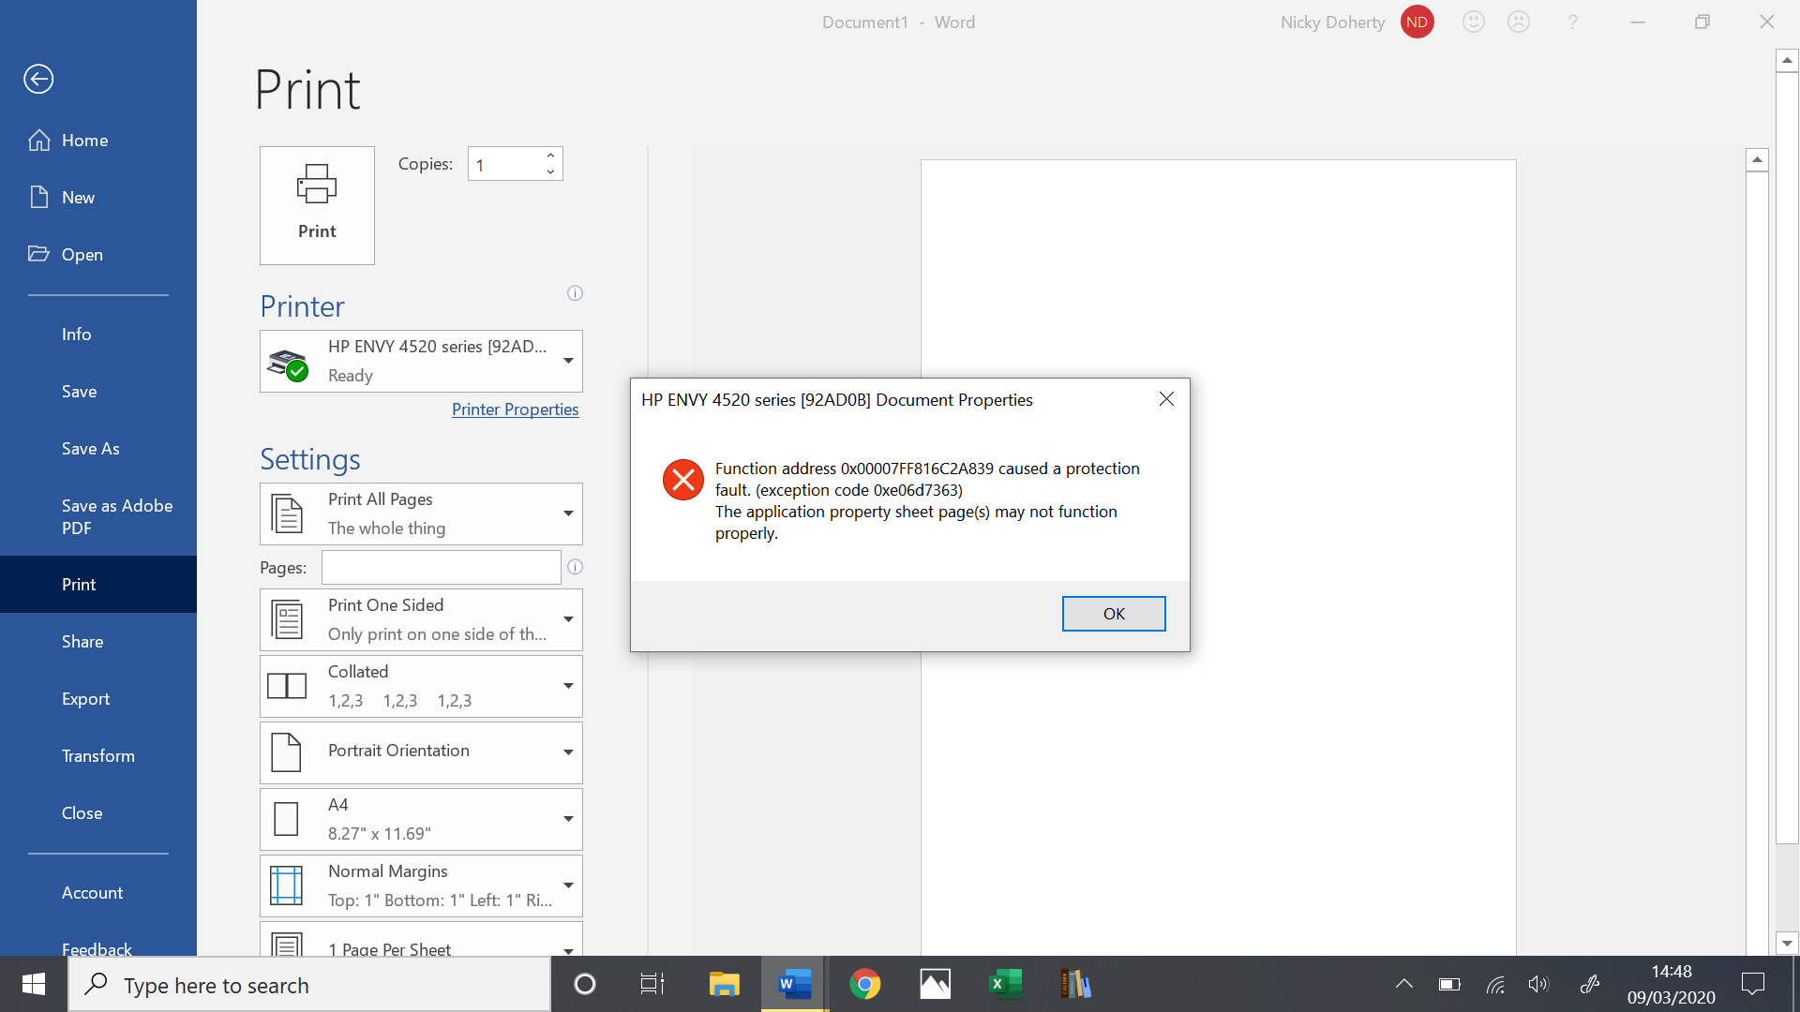Screen dimensions: 1800x1012
Task: Dismiss the protection fault error with OK
Action: click(x=1113, y=613)
